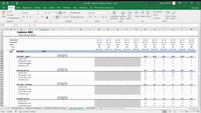Apply percent style

click(95, 17)
